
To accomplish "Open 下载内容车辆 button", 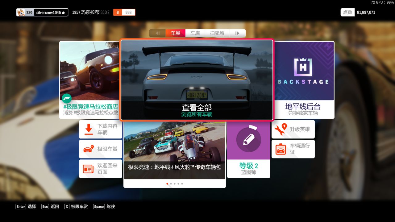I will [x=101, y=129].
